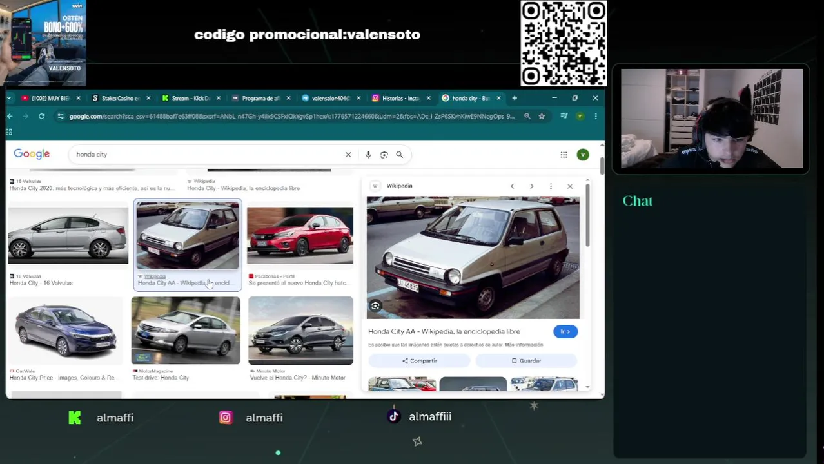Open the Honda City AA Wikipedia title link
Screen dimensions: 824x464
pos(444,331)
